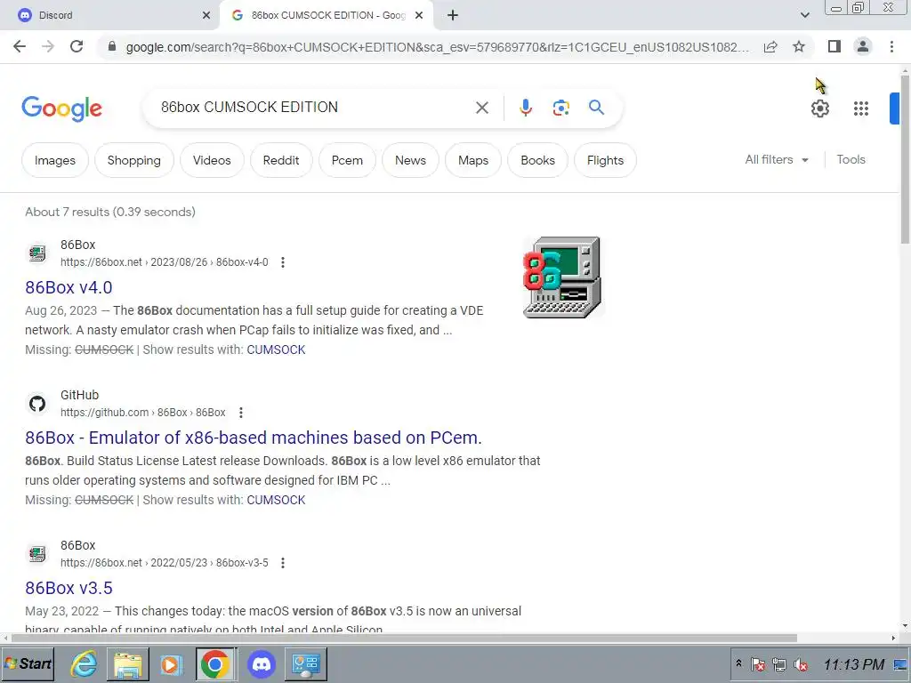Filter results by Videos
This screenshot has height=683, width=911.
pyautogui.click(x=212, y=160)
